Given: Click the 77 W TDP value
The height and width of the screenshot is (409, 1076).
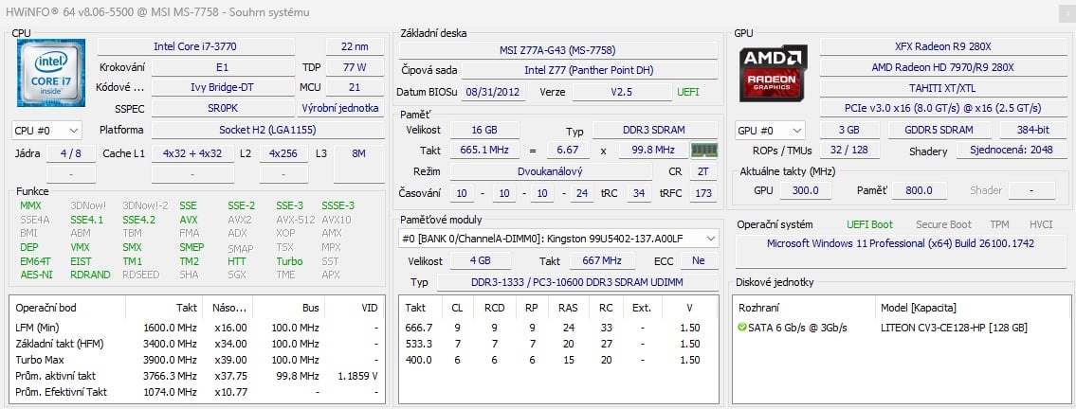Looking at the screenshot, I should 355,67.
